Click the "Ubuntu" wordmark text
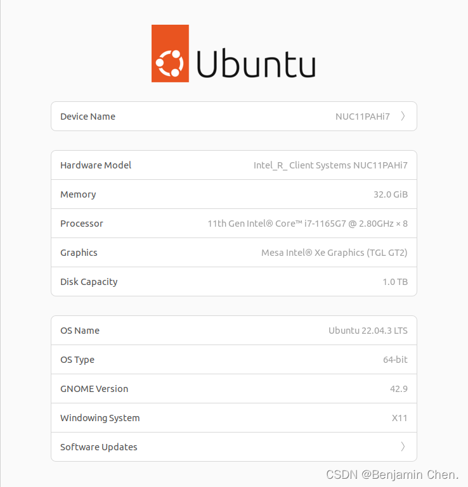This screenshot has height=487, width=468. (x=256, y=63)
